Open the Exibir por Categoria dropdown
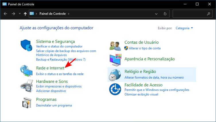216x122 pixels. pyautogui.click(x=184, y=28)
